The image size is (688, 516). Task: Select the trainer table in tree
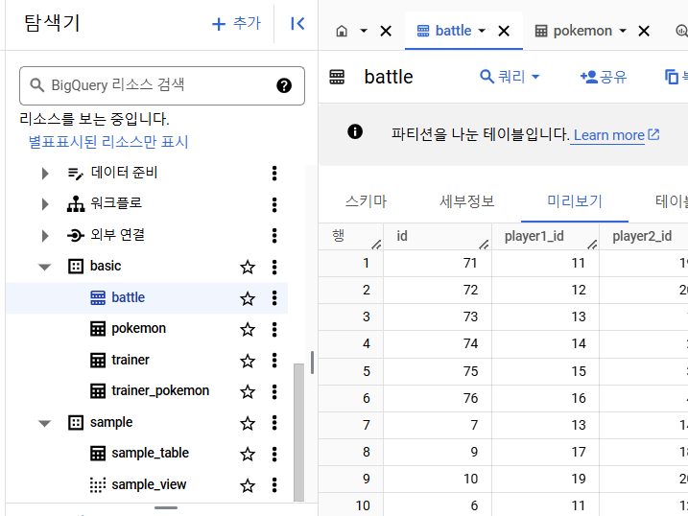click(x=130, y=361)
